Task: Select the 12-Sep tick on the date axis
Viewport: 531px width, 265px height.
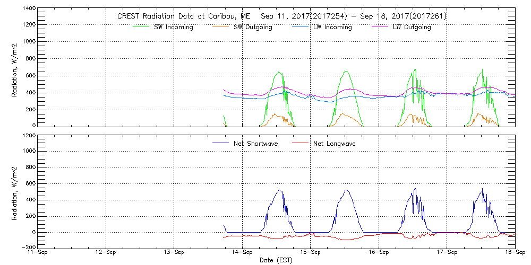Action: click(106, 253)
